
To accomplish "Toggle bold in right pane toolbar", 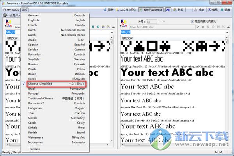I will coord(203,27).
